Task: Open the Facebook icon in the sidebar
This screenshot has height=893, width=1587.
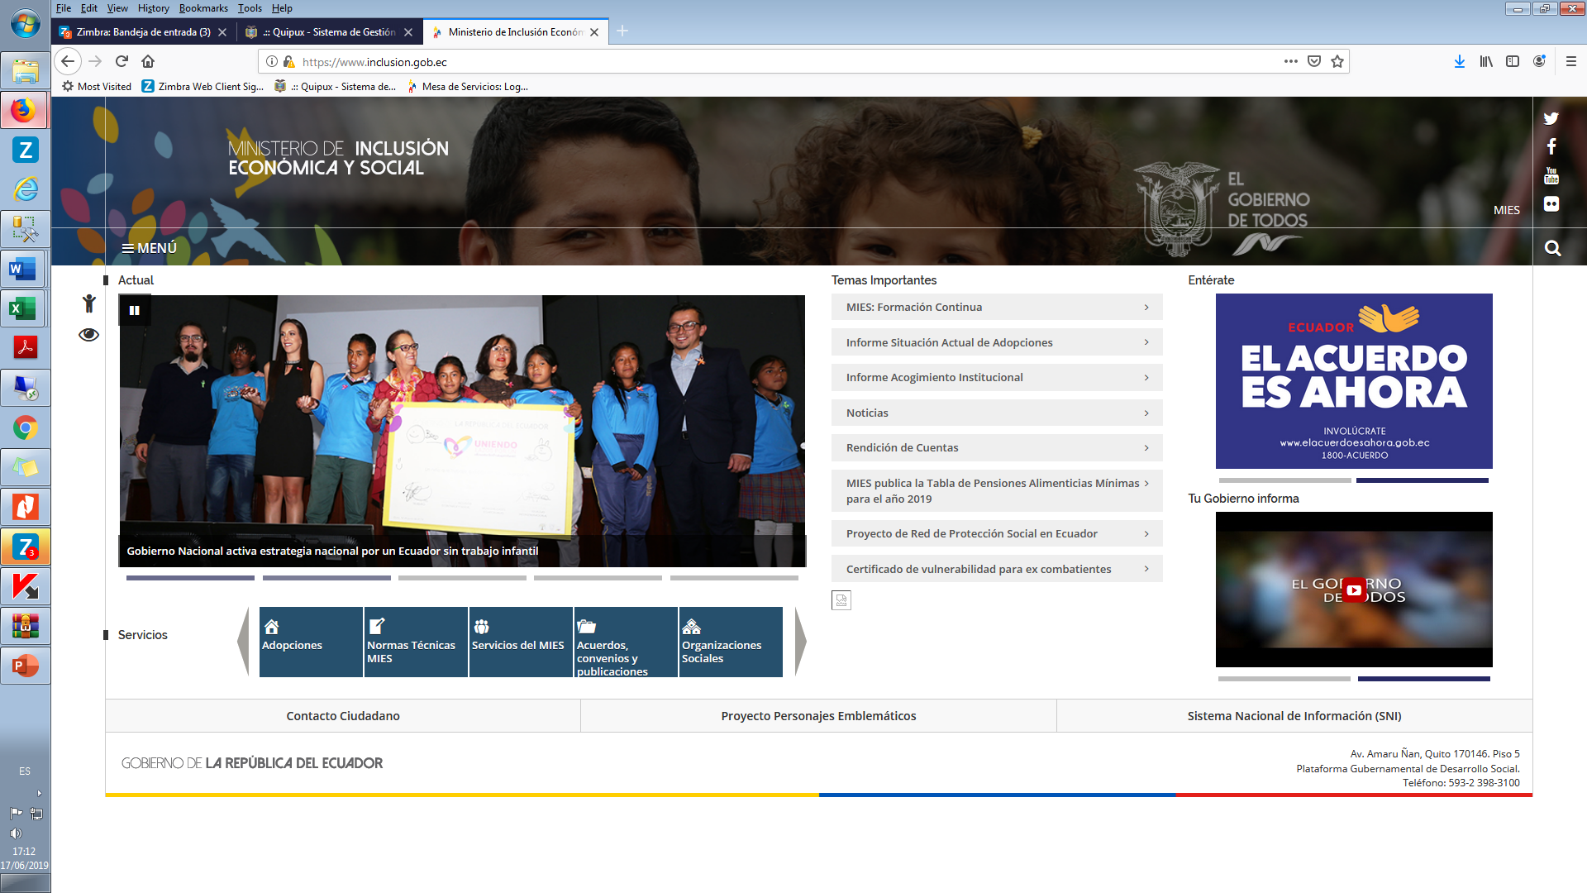Action: 1551,146
